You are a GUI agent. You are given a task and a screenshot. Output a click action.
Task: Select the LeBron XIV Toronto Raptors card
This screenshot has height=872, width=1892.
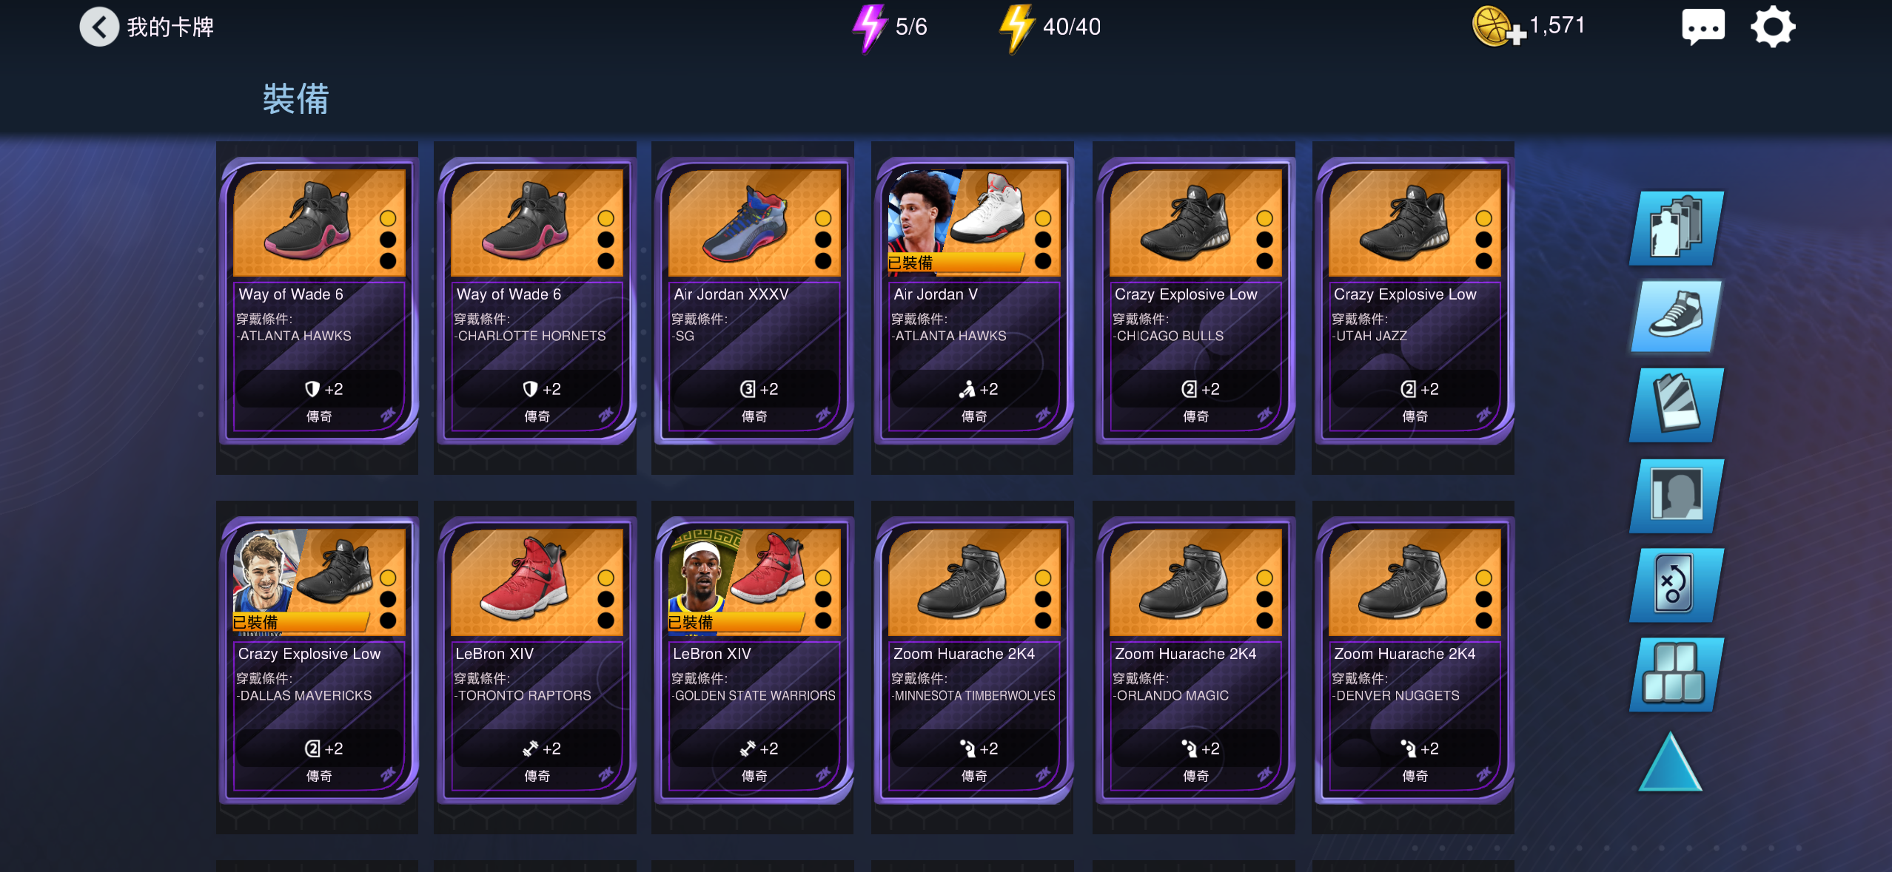coord(536,660)
